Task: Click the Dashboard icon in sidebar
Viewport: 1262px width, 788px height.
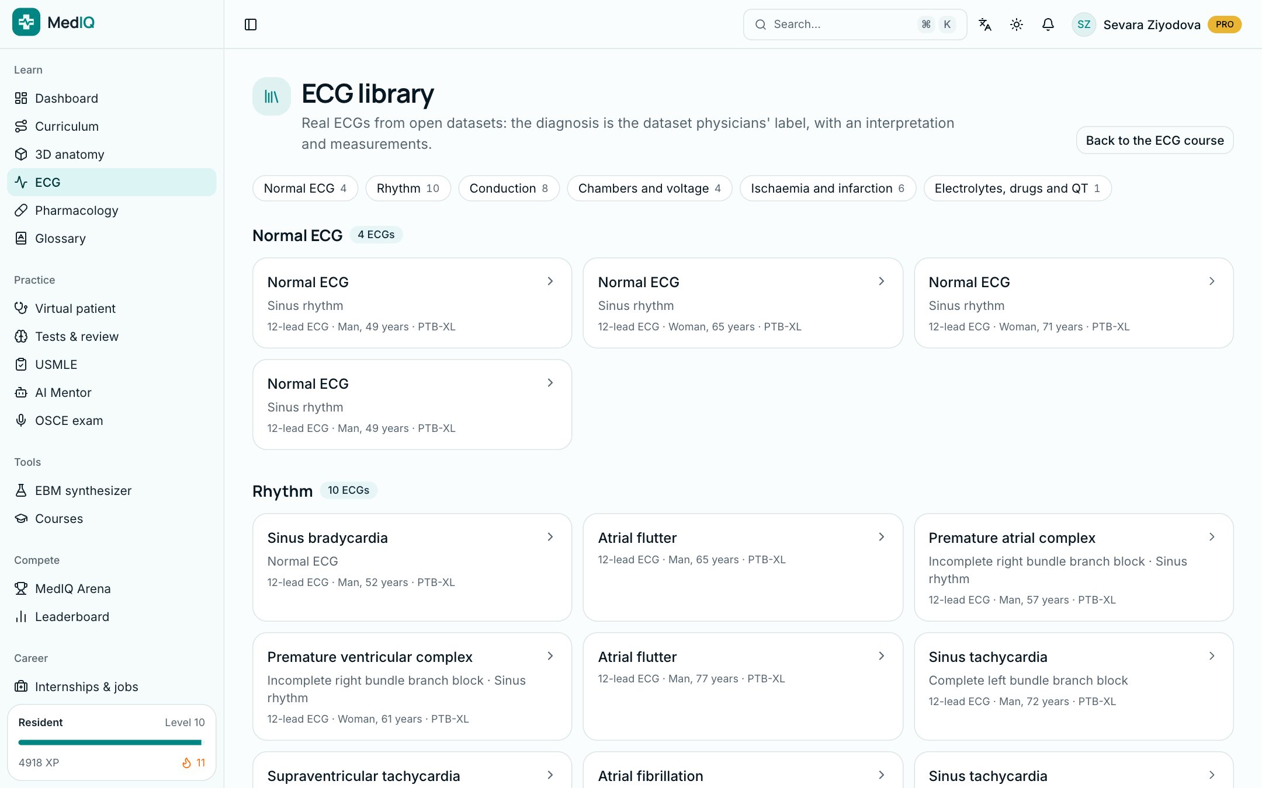Action: pyautogui.click(x=21, y=98)
